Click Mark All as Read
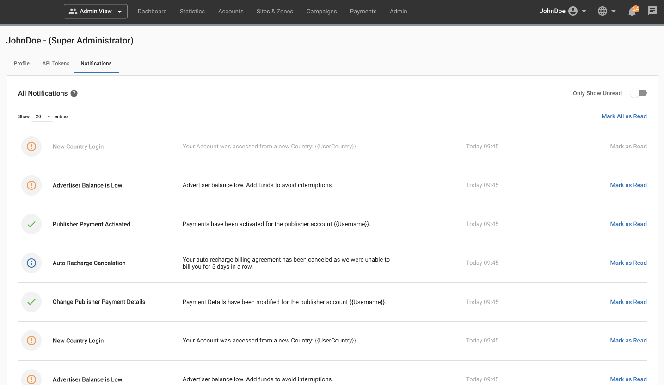Viewport: 664px width, 385px height. click(x=624, y=116)
